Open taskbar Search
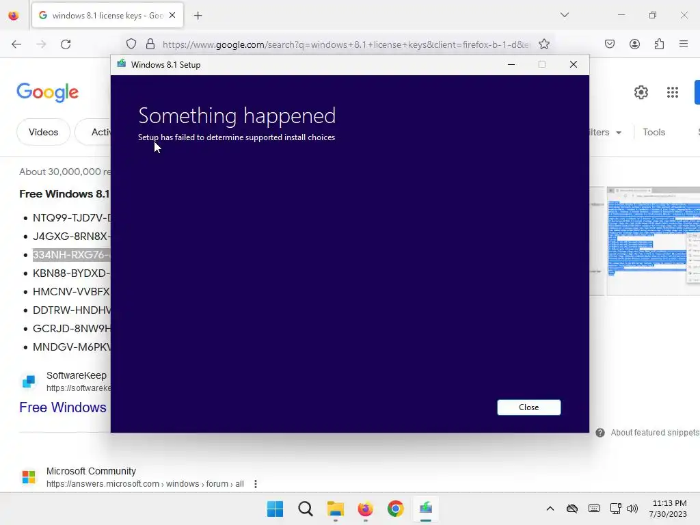Screen dimensions: 700x525 coord(306,509)
